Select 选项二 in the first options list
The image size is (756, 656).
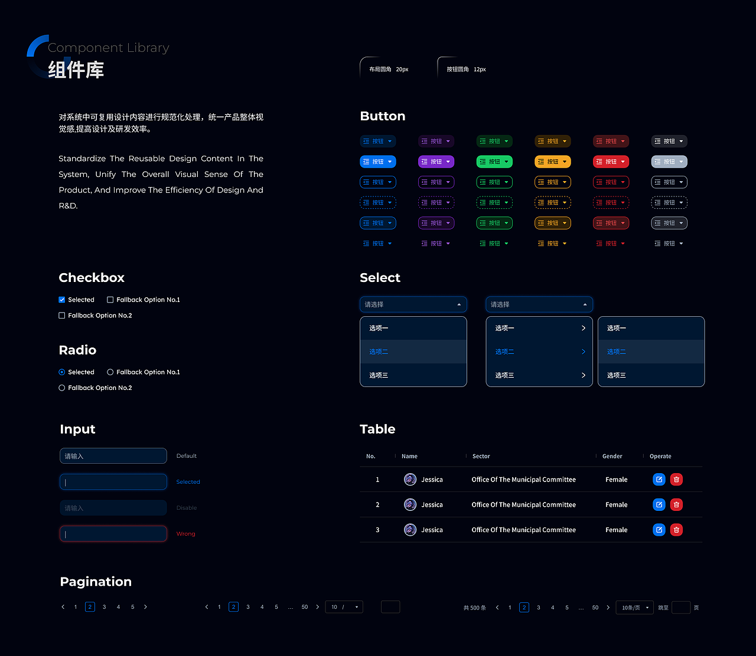[378, 352]
